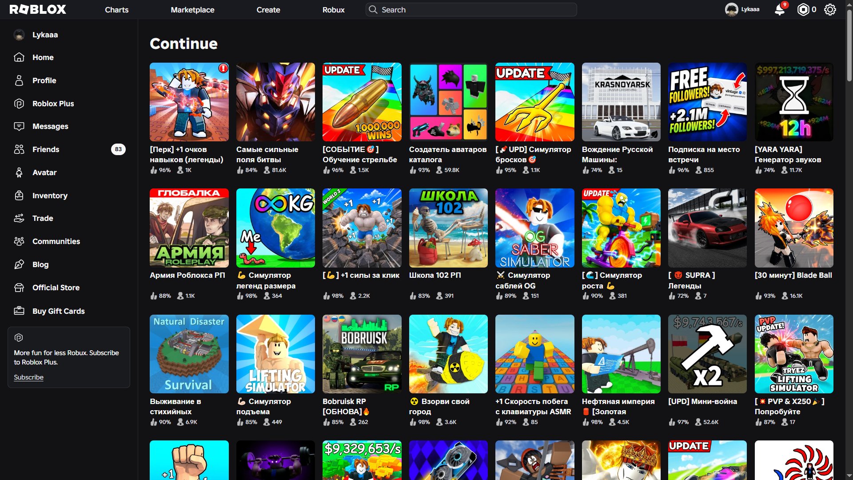Click the Official Store icon in the sidebar

pyautogui.click(x=19, y=288)
